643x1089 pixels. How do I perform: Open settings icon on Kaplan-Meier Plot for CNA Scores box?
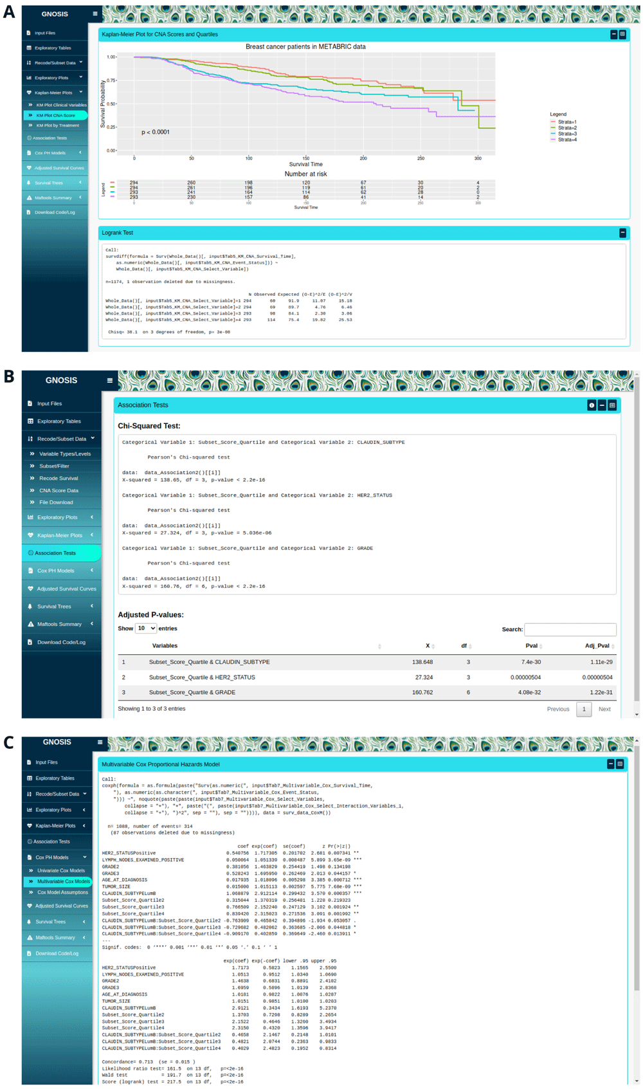(x=622, y=34)
